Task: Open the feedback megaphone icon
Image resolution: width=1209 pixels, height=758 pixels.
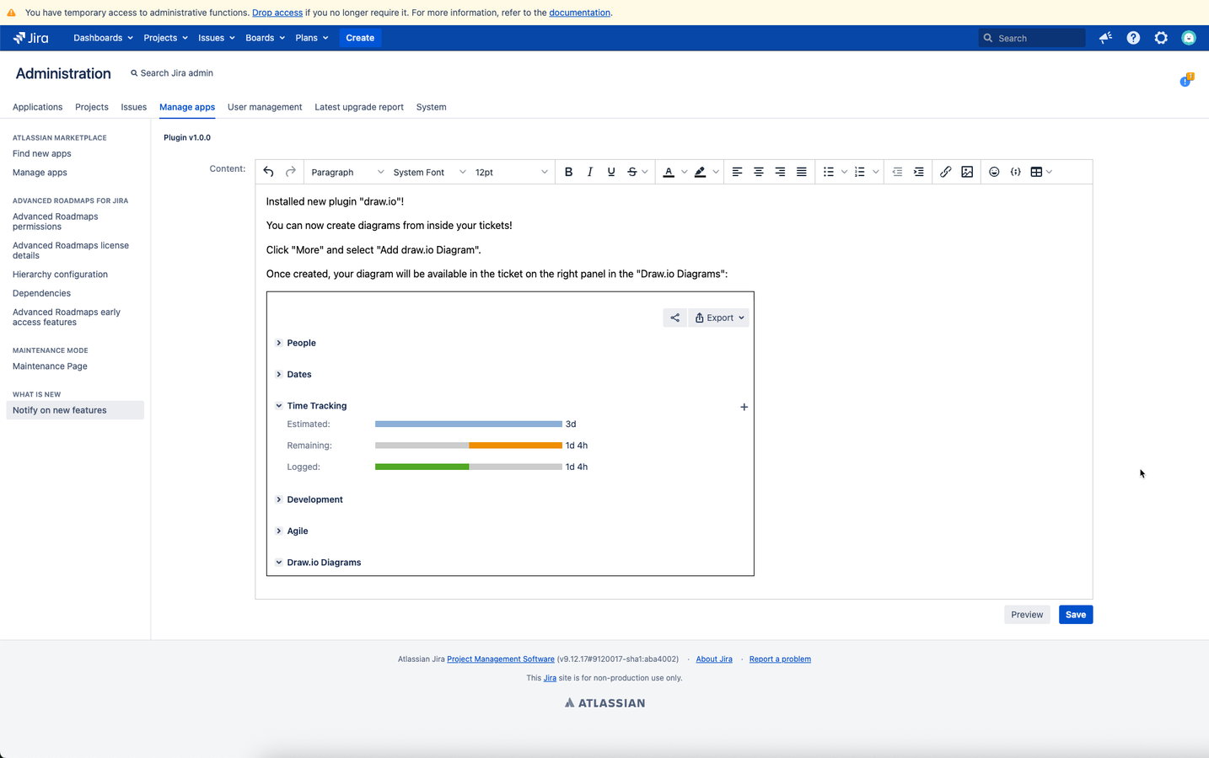Action: pyautogui.click(x=1105, y=38)
